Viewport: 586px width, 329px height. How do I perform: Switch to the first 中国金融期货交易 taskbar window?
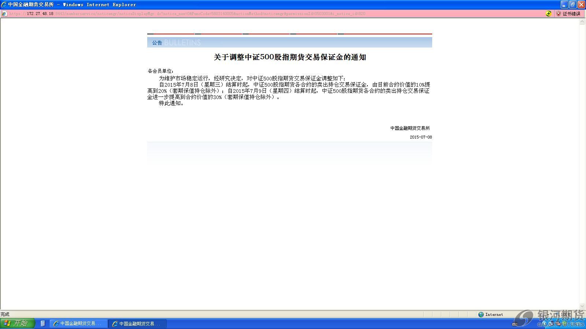point(78,324)
